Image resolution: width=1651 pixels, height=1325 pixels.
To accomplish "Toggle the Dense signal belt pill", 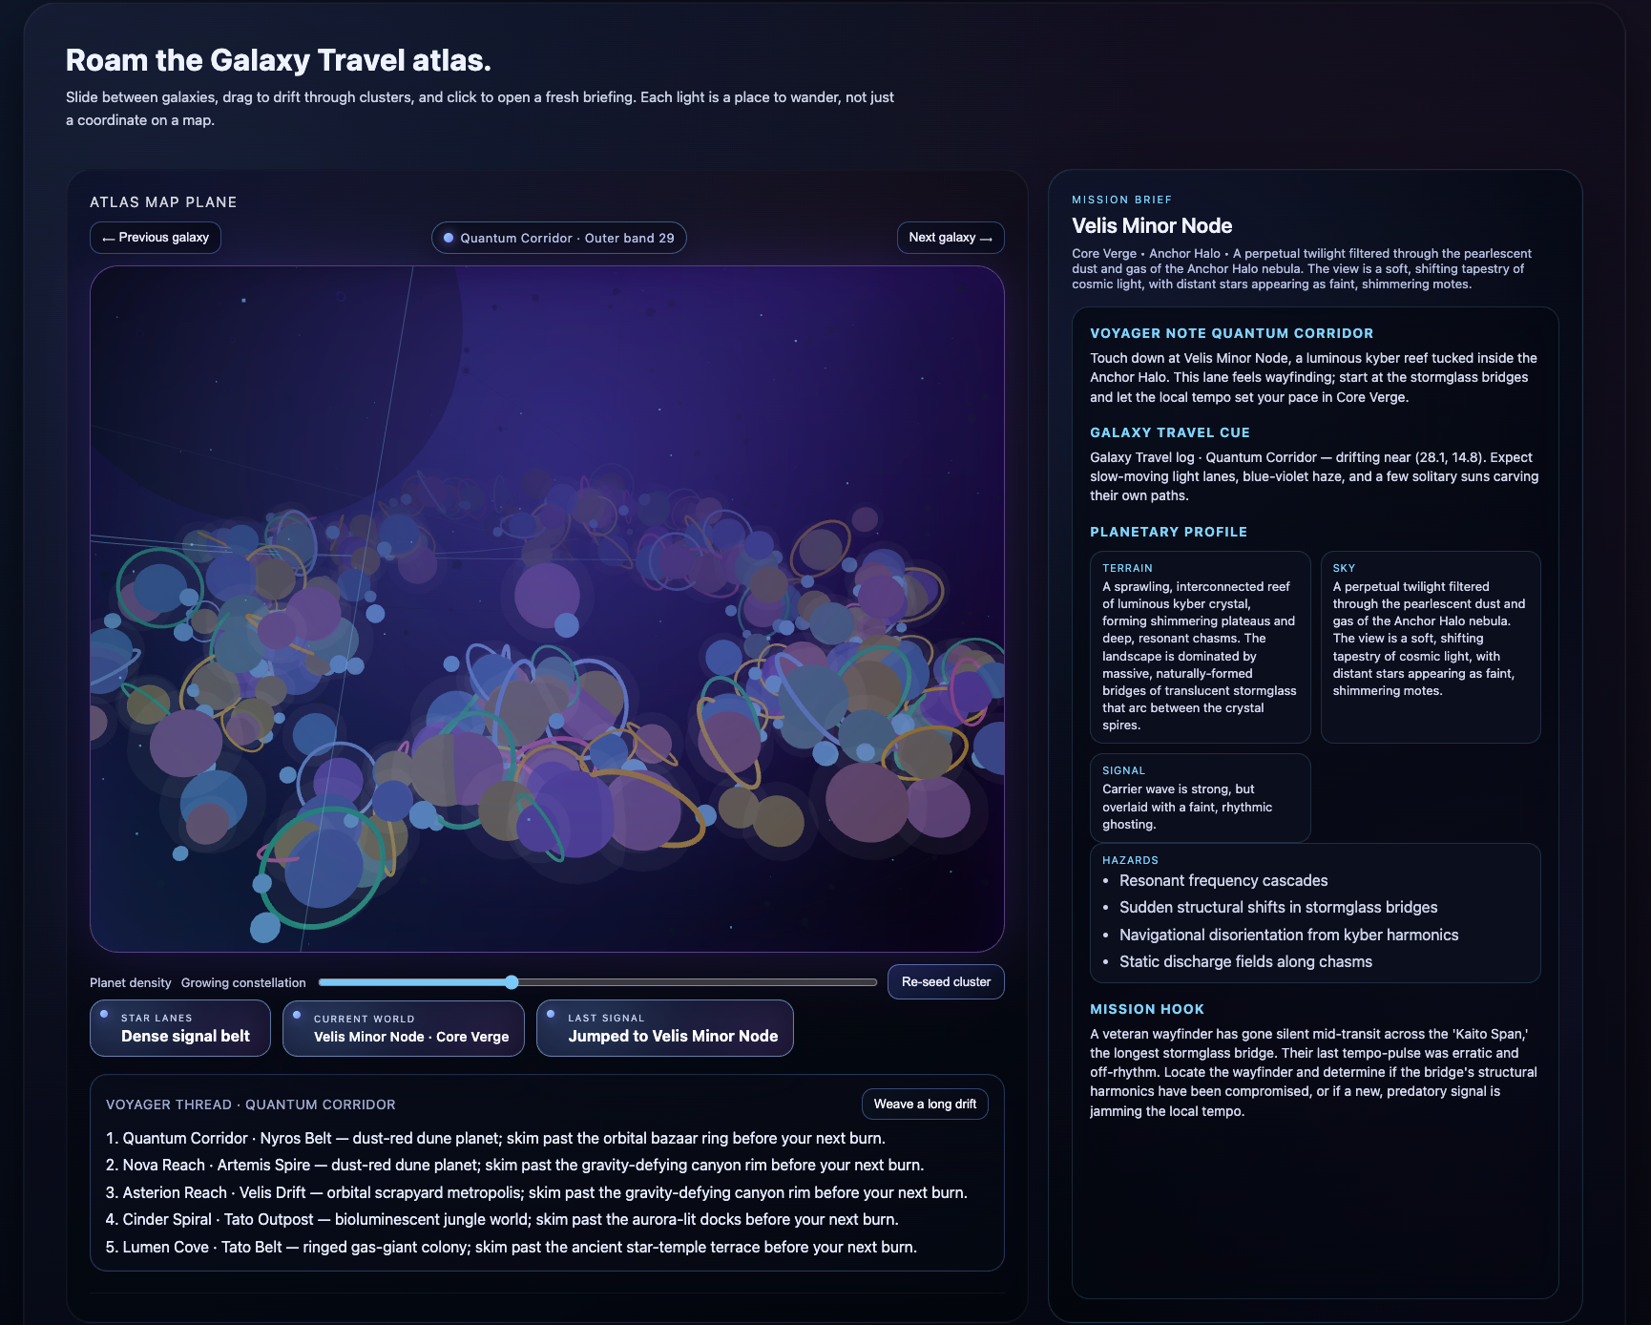I will point(179,1028).
